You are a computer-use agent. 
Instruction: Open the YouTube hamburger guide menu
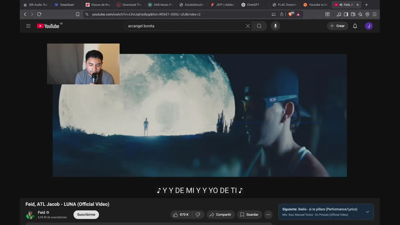(x=28, y=26)
